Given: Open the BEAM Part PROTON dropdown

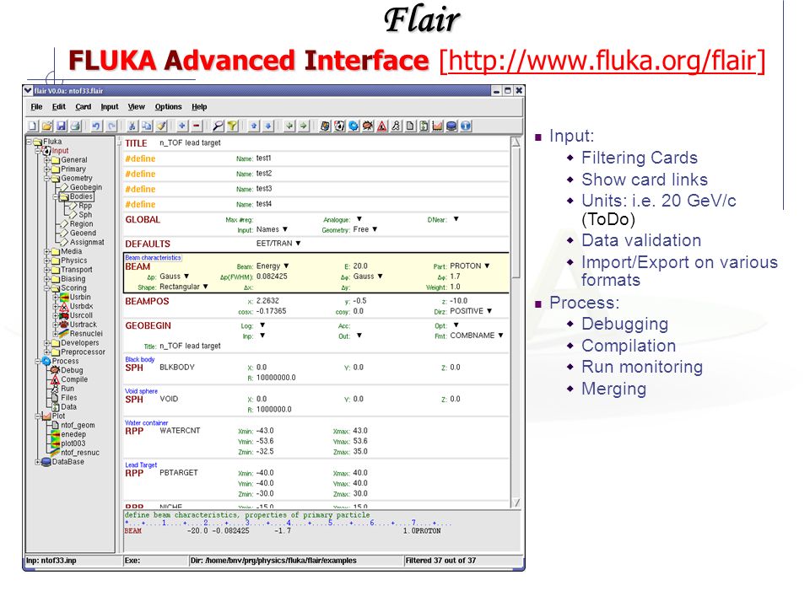Looking at the screenshot, I should (x=487, y=266).
